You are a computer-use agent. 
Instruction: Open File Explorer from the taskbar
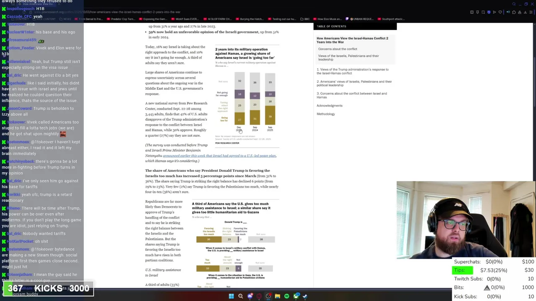277,296
